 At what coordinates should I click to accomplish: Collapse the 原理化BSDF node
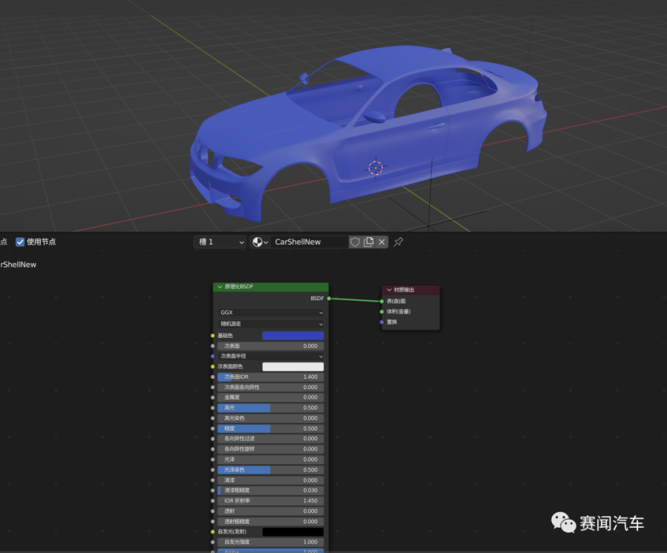pos(220,287)
